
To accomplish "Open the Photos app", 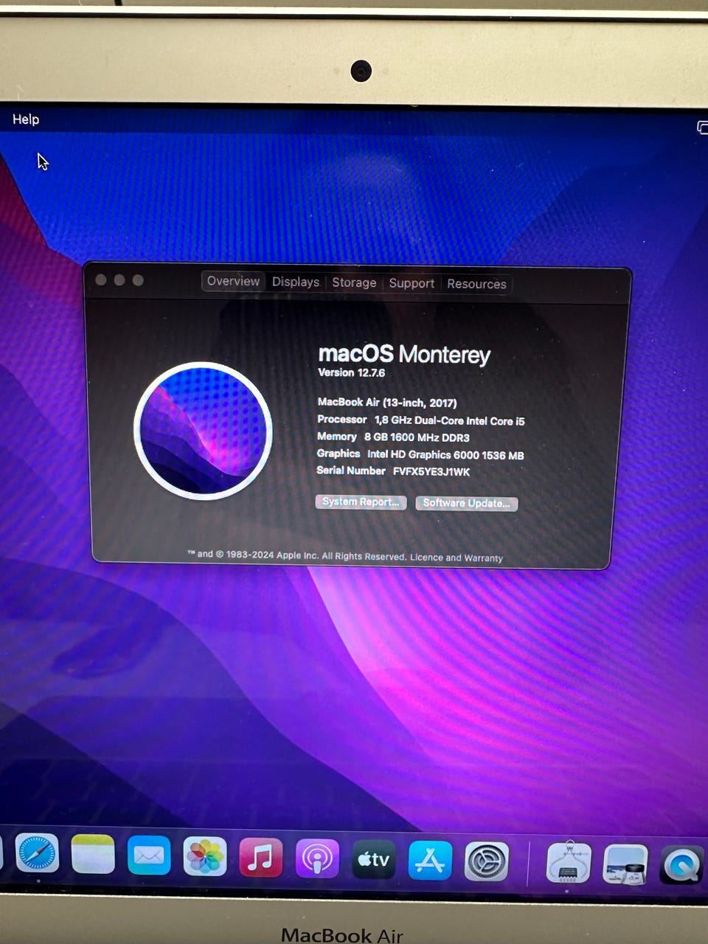I will 205,857.
